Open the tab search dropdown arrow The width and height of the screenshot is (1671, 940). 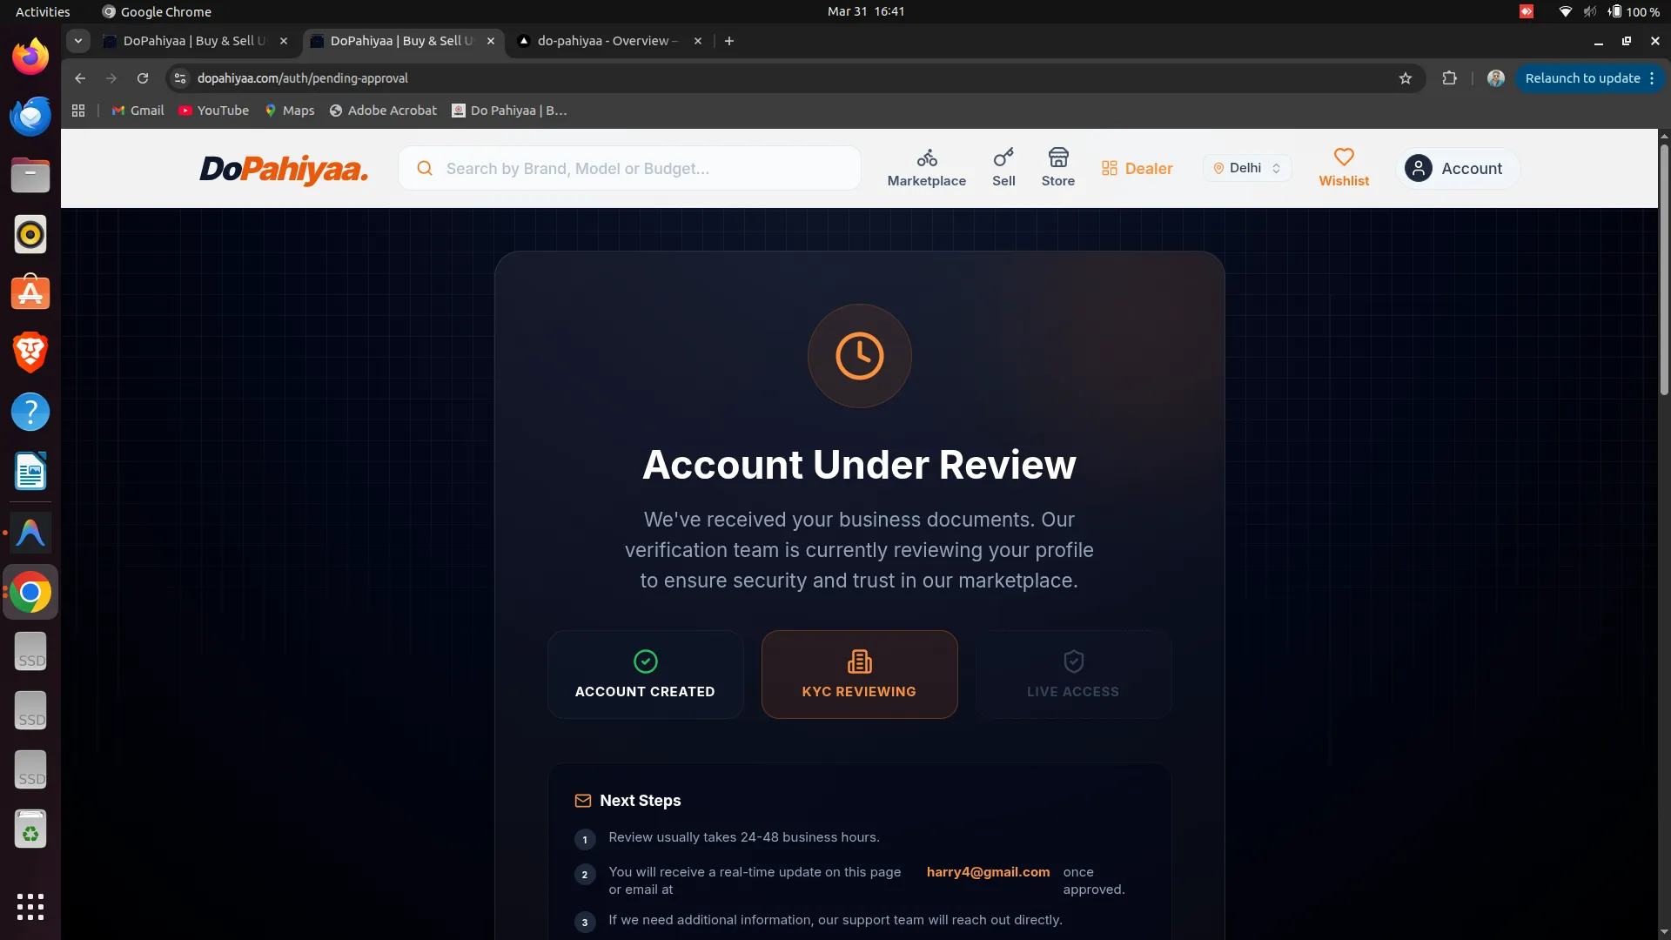click(78, 41)
